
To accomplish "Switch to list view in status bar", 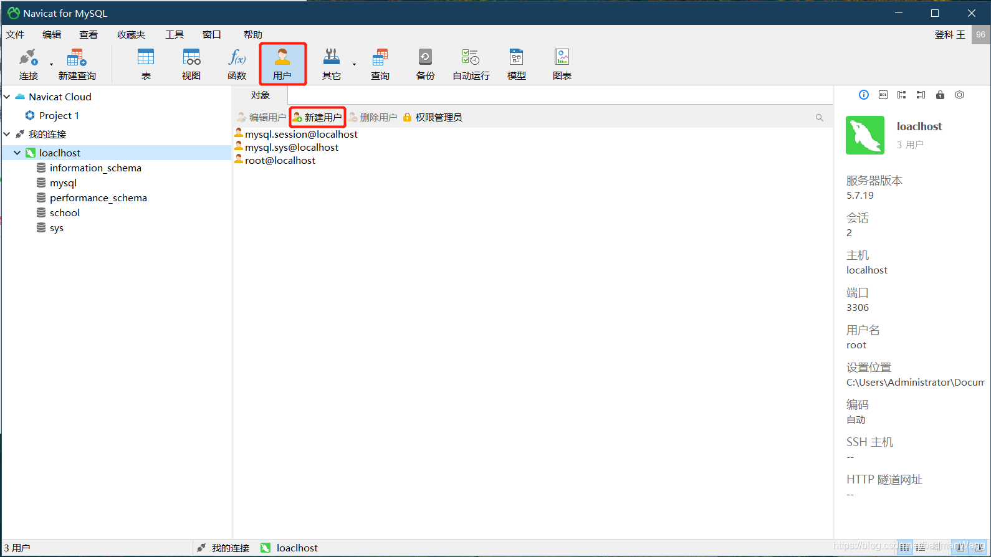I will pos(904,548).
